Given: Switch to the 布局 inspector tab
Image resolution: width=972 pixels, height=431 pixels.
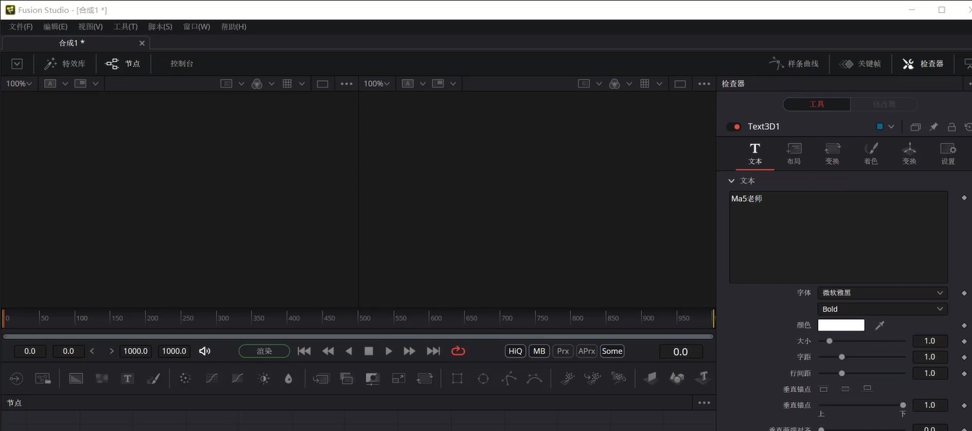Looking at the screenshot, I should pyautogui.click(x=793, y=153).
